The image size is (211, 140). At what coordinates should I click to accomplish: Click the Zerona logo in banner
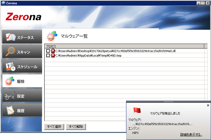pos(23,17)
